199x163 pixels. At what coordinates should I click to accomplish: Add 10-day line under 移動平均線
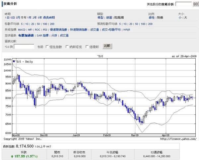click(x=27, y=24)
